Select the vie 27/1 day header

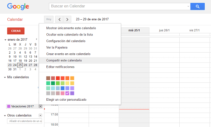194,30
